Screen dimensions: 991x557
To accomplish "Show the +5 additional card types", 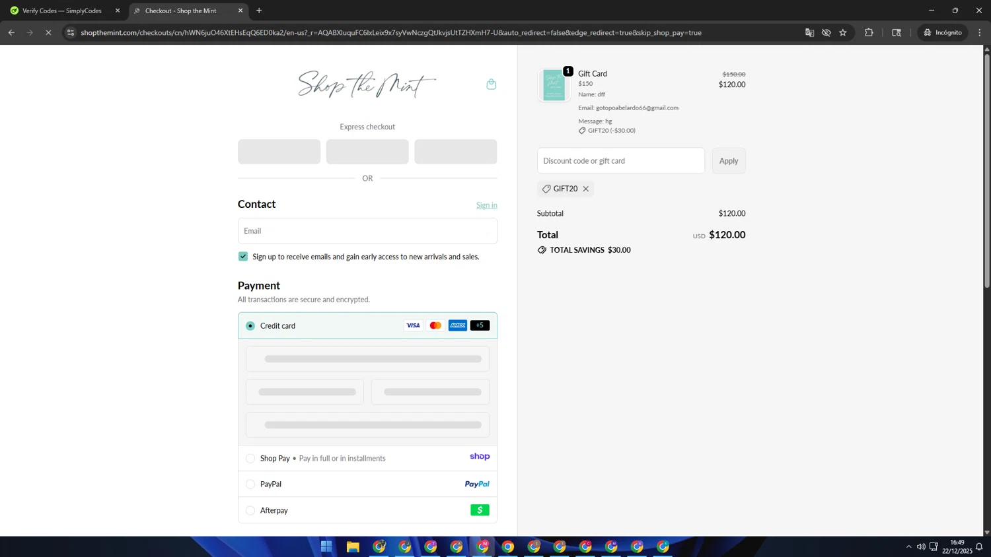I will point(480,325).
